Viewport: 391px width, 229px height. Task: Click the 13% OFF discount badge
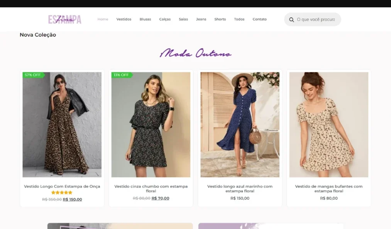122,75
